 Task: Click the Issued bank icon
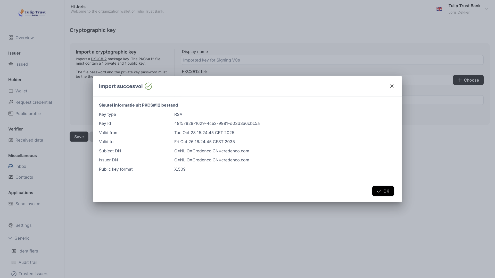[x=11, y=64]
